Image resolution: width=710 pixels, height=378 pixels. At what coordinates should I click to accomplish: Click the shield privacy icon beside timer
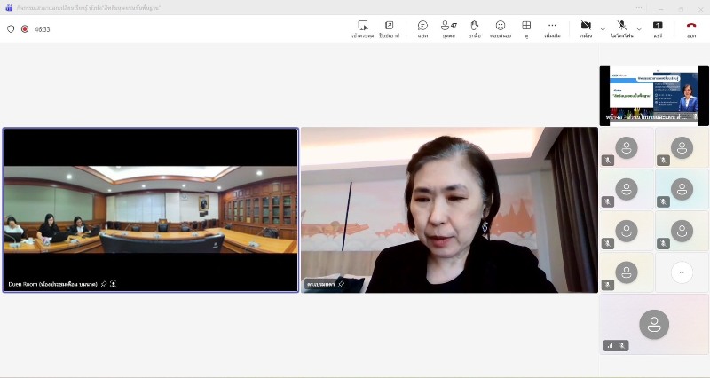(x=11, y=28)
